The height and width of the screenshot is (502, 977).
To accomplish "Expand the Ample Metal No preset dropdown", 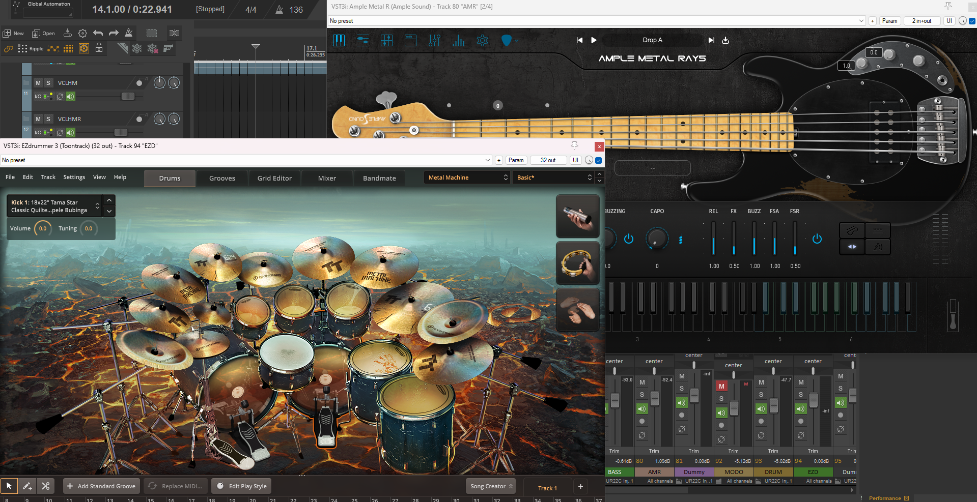I will pos(861,21).
